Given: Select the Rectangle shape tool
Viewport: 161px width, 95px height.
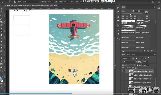Looking at the screenshot, I should pyautogui.click(x=2, y=64).
